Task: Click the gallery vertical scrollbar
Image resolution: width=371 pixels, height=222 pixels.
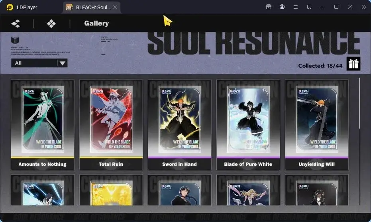Action: coord(359,103)
